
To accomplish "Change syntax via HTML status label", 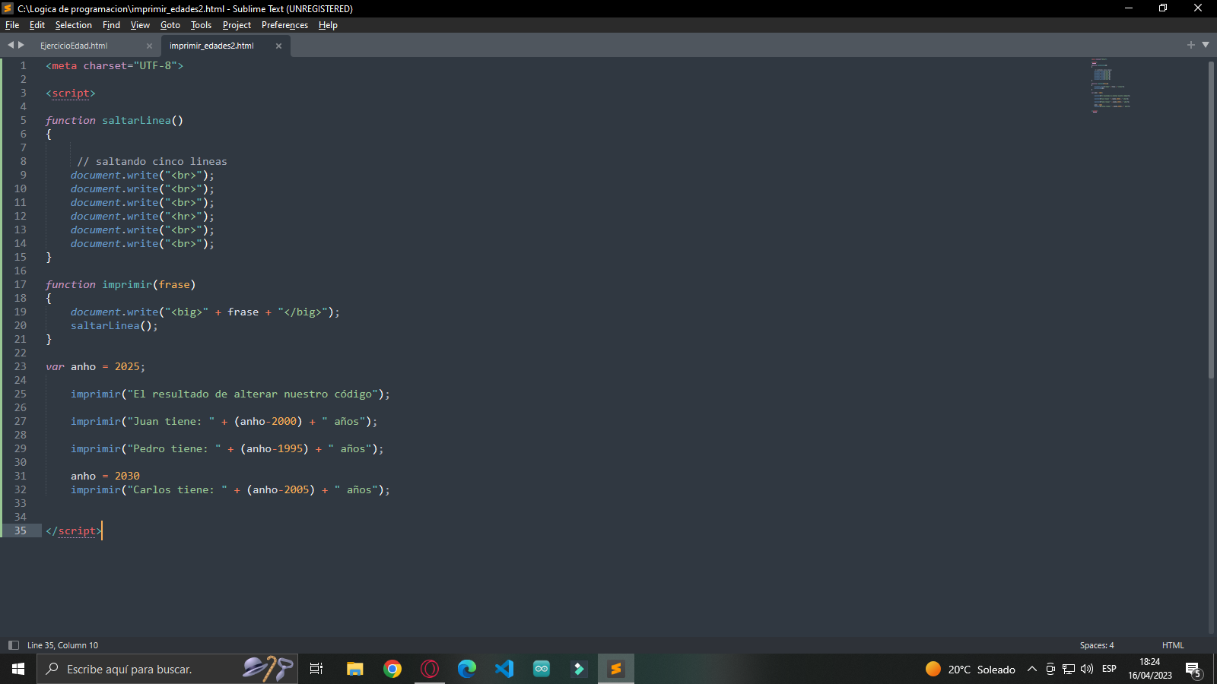I will pyautogui.click(x=1173, y=645).
